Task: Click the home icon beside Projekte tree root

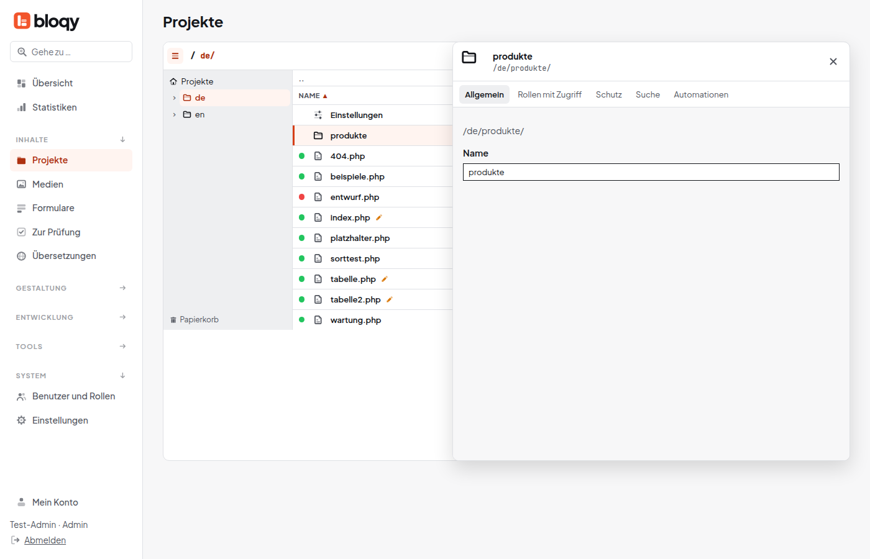Action: point(173,81)
